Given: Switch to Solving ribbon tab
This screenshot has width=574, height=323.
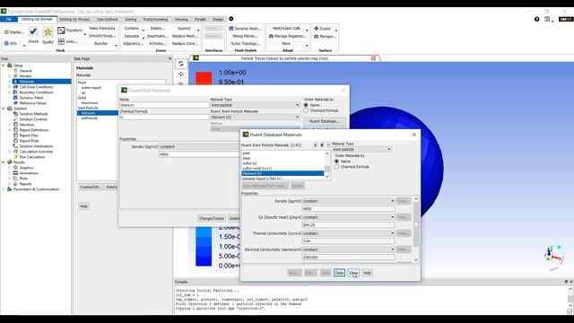Looking at the screenshot, I should click(130, 20).
